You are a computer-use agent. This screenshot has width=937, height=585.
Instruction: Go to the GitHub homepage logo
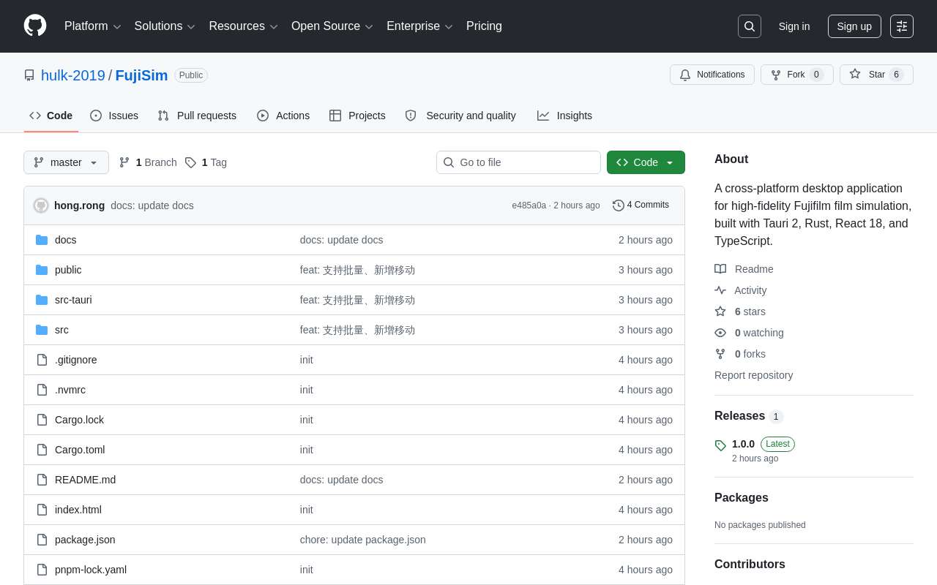pos(35,26)
